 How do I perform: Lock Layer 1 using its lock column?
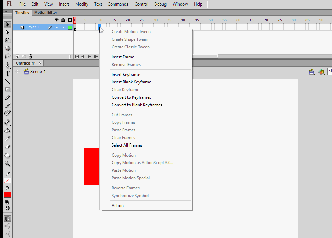tap(63, 27)
